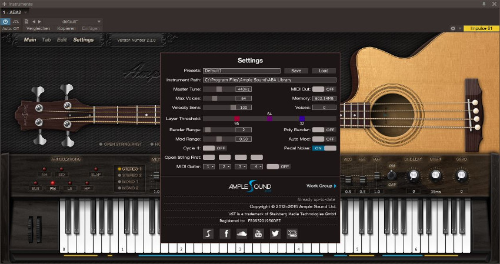Open MIDI Guitar channel 4 dropdown
500x264 pixels.
[256, 166]
